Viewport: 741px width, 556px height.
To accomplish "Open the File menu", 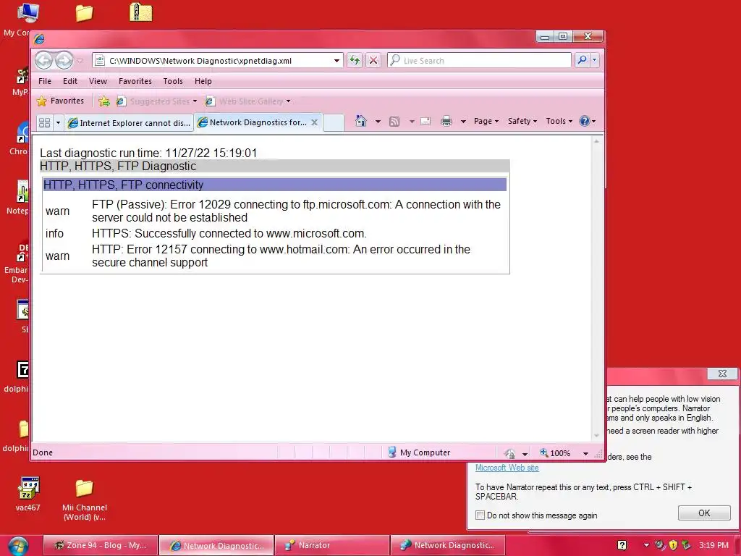I will point(45,81).
